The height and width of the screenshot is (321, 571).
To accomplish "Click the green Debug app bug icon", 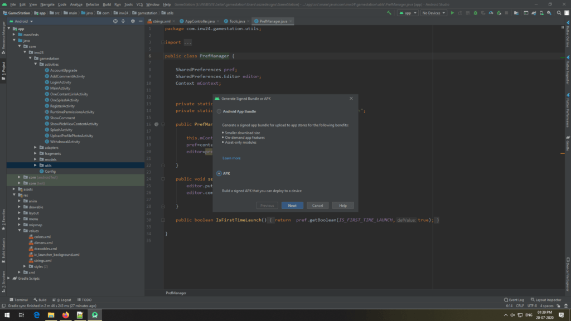I will [x=475, y=13].
